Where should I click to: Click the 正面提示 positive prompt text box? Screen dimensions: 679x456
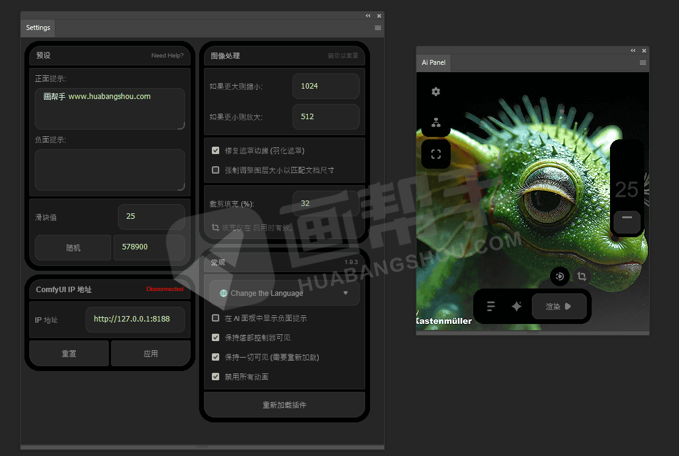(110, 109)
